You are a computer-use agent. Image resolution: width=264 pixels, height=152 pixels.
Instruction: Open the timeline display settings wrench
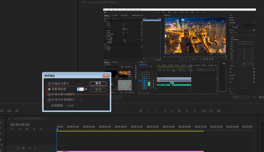[41, 129]
